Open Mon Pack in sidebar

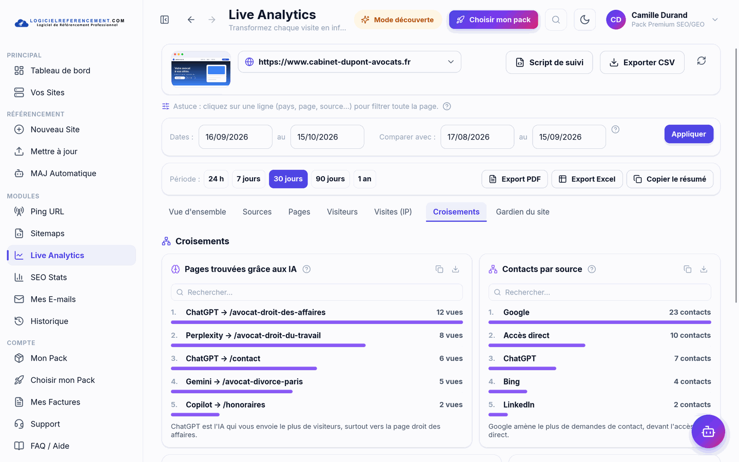coord(71,358)
